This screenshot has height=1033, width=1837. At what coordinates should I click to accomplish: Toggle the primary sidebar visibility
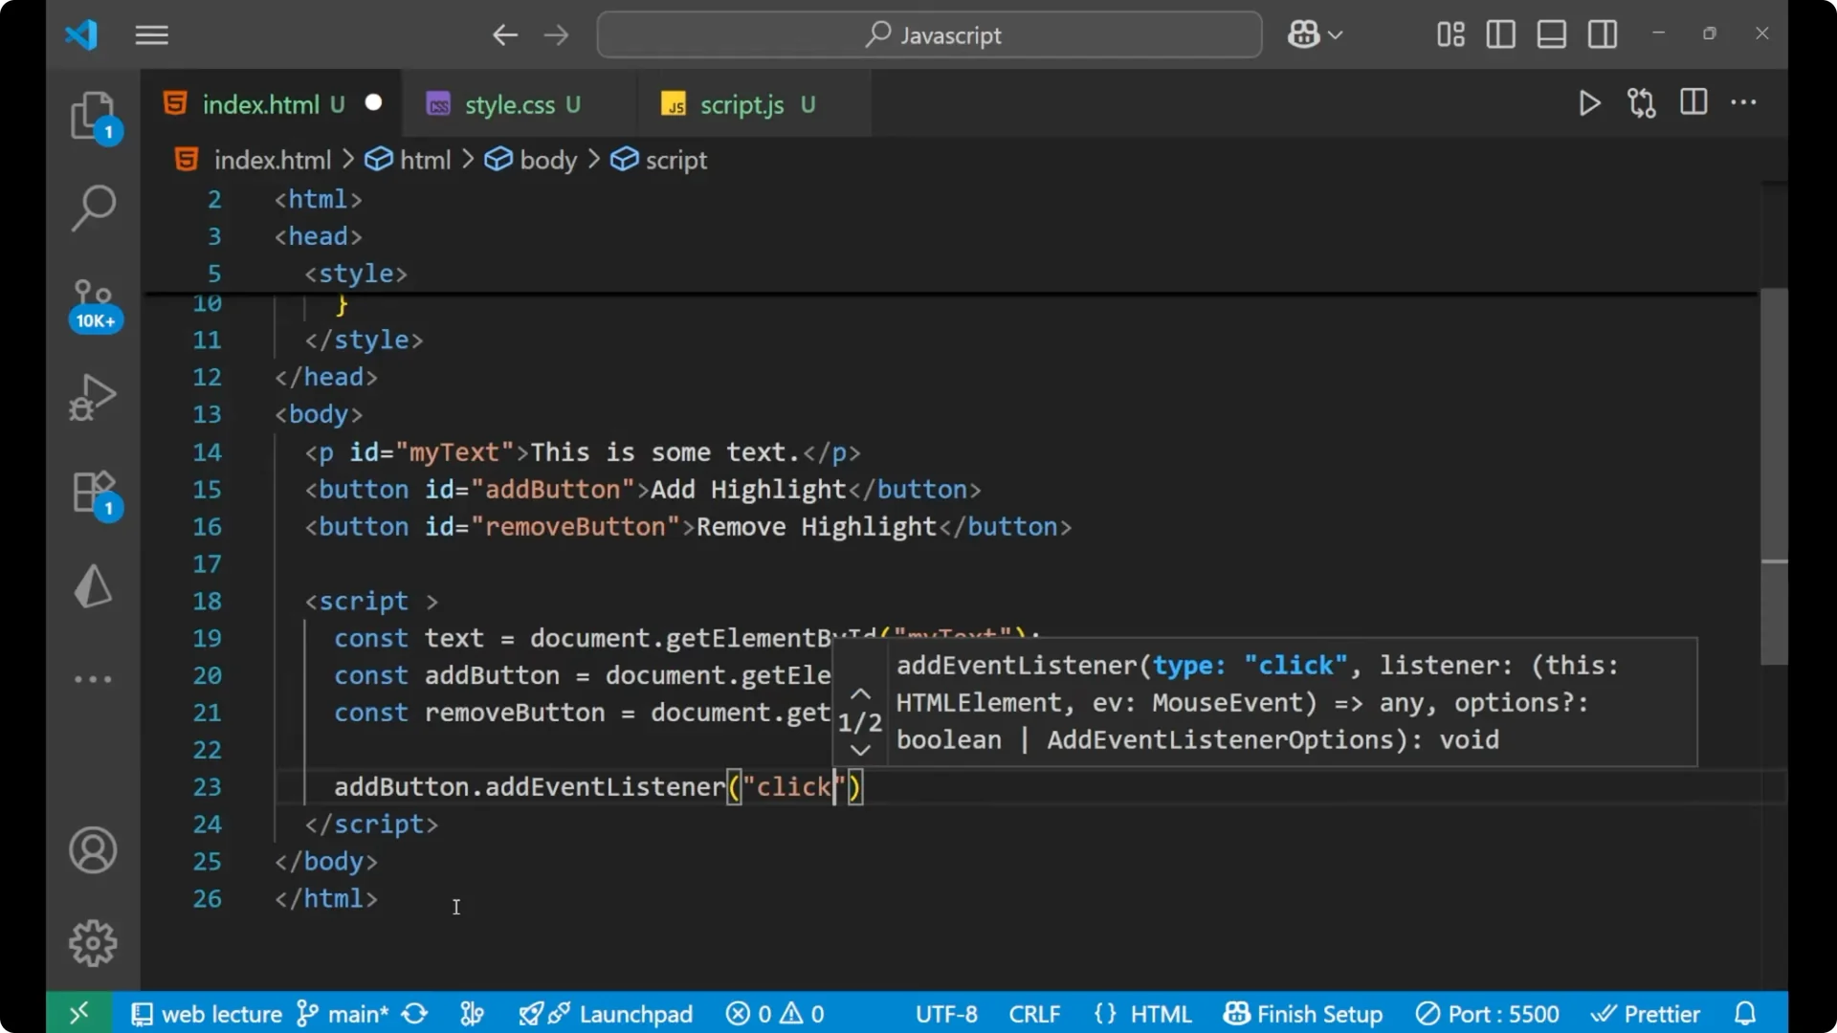pos(1500,34)
